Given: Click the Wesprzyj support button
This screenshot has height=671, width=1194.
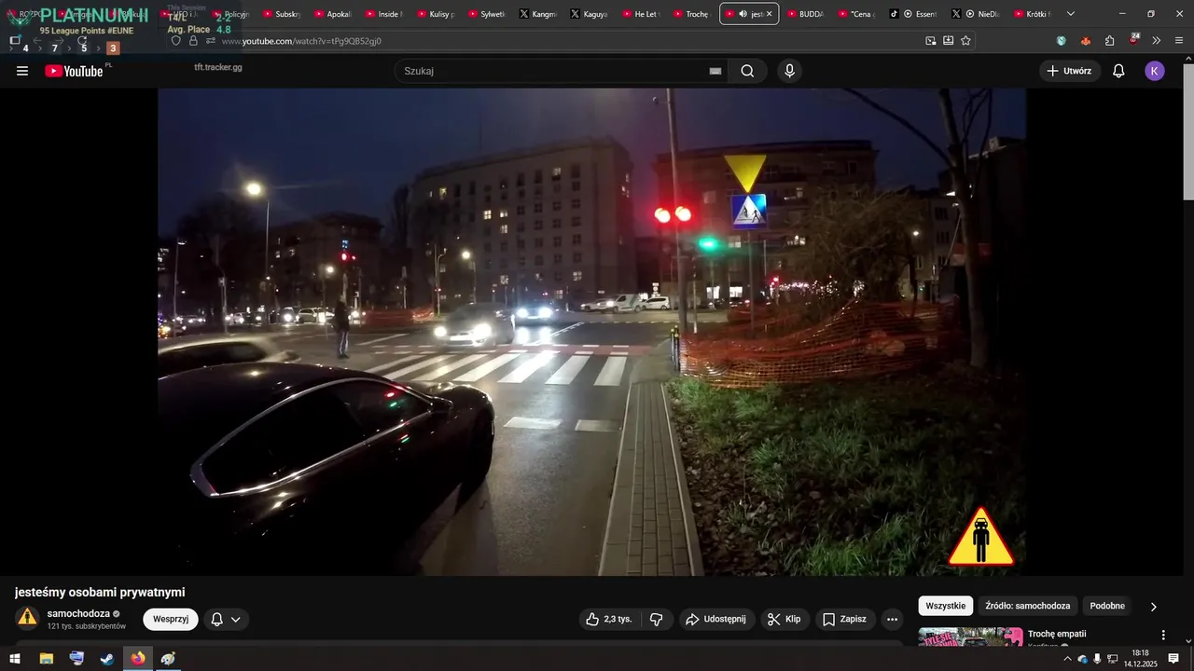Looking at the screenshot, I should tap(171, 619).
